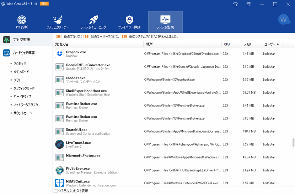Click the 56.63 MB memory value
Viewport: 295px width, 195px height.
[x=249, y=93]
